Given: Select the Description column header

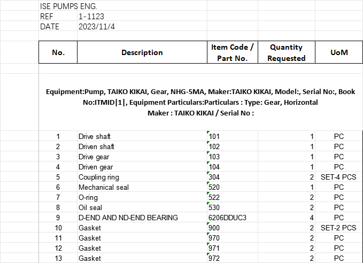Looking at the screenshot, I should coord(142,52).
